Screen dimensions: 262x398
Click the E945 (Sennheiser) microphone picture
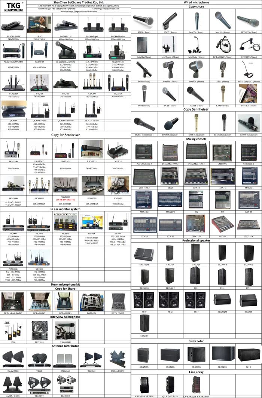click(x=171, y=124)
